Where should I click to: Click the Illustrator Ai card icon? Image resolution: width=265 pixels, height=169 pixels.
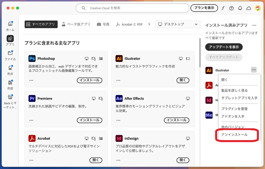click(119, 58)
